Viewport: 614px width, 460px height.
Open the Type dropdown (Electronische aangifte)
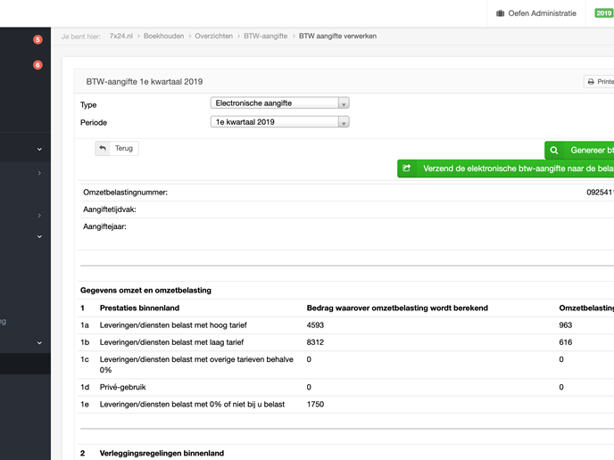point(278,103)
